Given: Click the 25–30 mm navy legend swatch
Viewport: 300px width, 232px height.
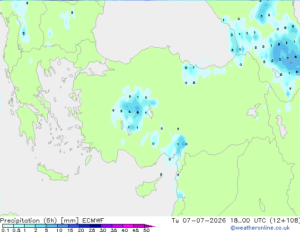Looking at the screenshot, I should [95, 226].
